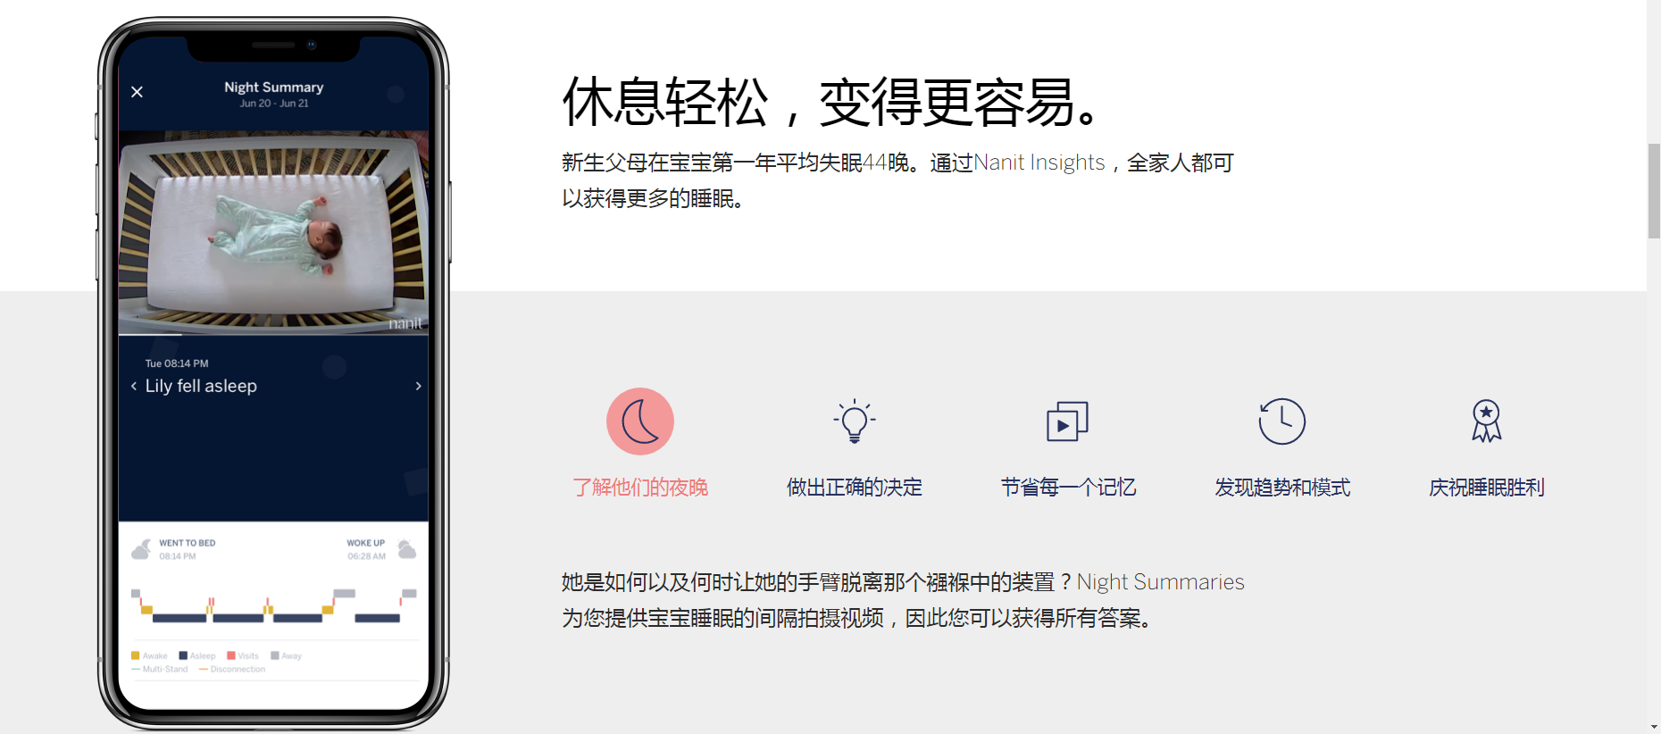Switch to the 发现趋势和模式 tab
The height and width of the screenshot is (734, 1661).
(1282, 488)
